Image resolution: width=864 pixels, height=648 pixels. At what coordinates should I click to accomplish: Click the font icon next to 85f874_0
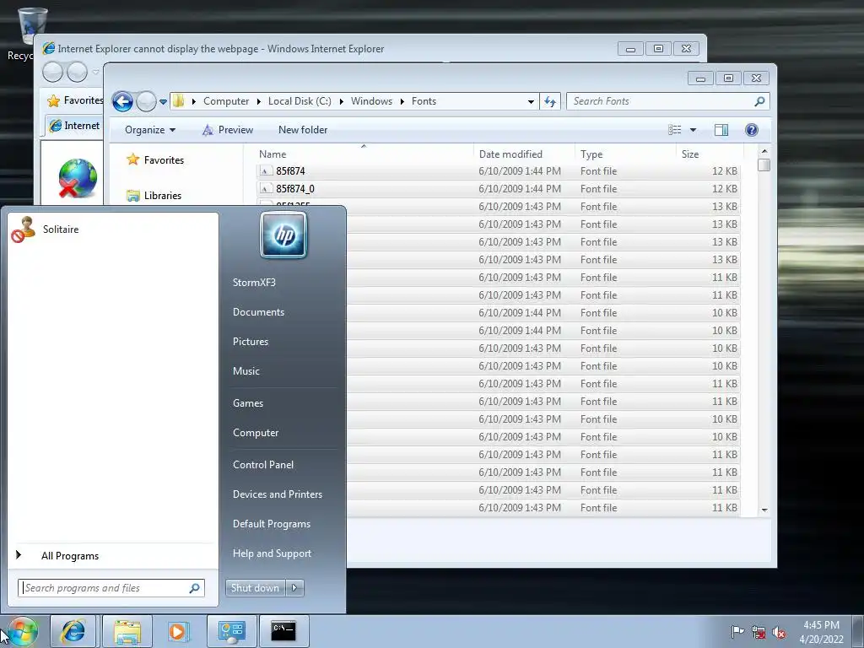point(266,189)
